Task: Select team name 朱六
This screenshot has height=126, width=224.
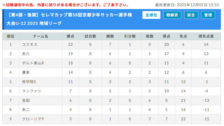Action: (26, 54)
